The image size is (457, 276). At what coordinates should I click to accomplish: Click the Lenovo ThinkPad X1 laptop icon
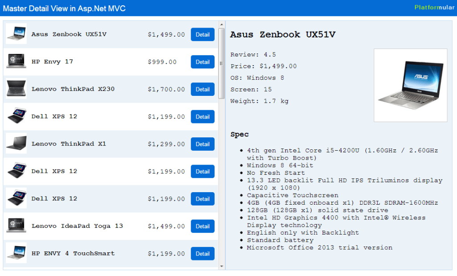(16, 144)
